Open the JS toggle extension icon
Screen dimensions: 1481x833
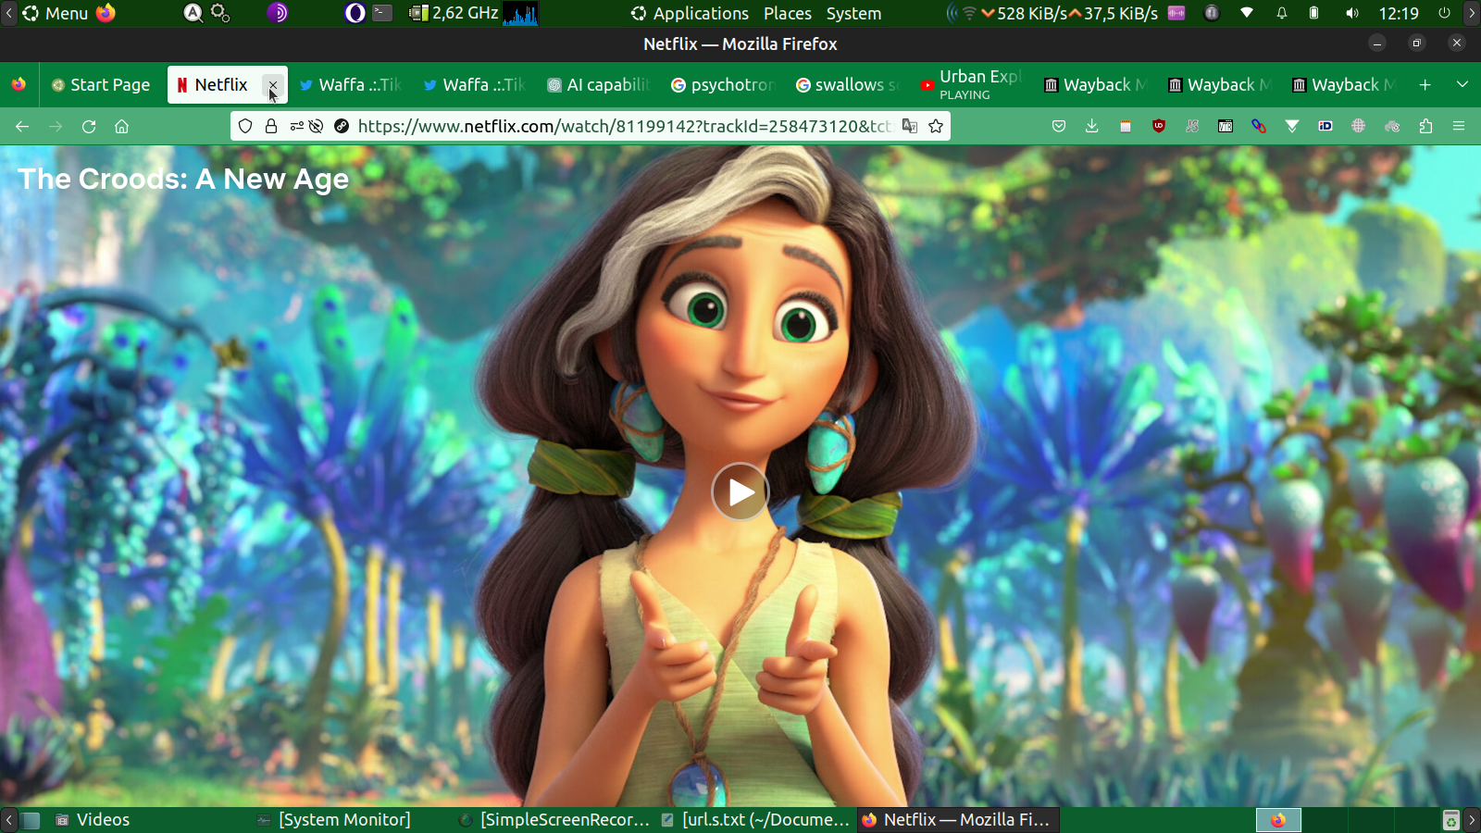click(x=1192, y=126)
